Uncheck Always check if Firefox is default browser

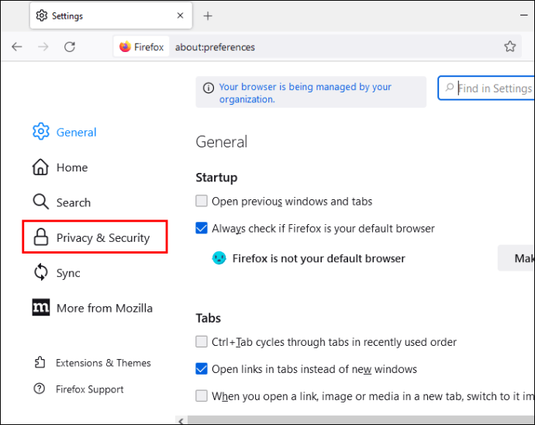202,228
